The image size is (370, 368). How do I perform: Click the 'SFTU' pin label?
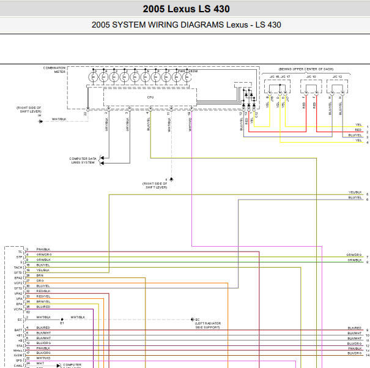(x=18, y=288)
